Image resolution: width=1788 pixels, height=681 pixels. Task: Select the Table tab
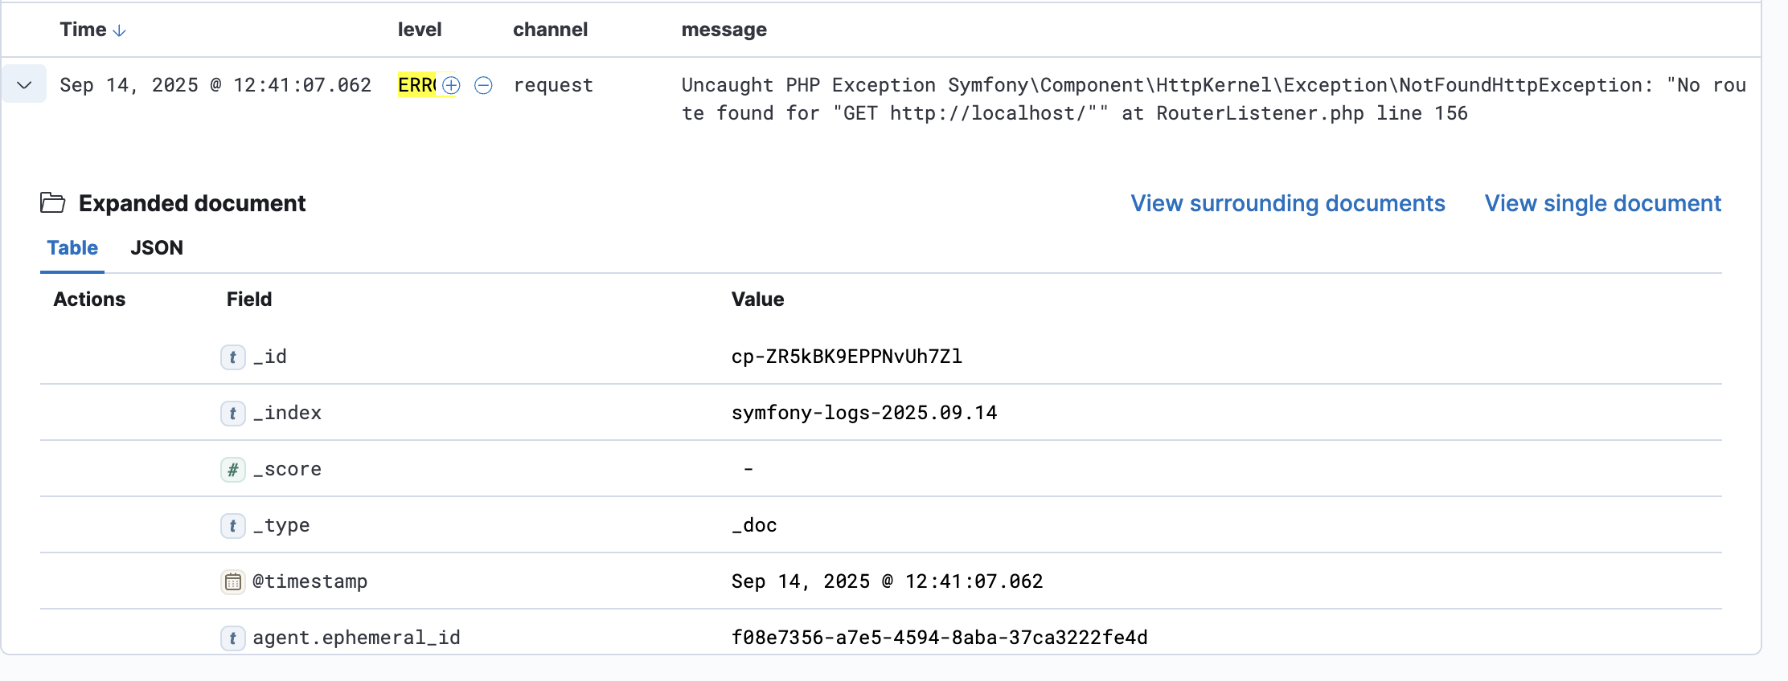pos(72,248)
